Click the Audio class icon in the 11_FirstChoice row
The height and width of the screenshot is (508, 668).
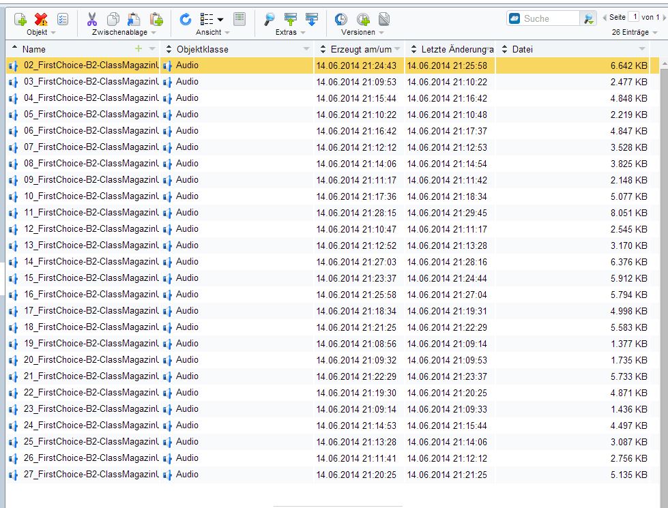pyautogui.click(x=167, y=213)
